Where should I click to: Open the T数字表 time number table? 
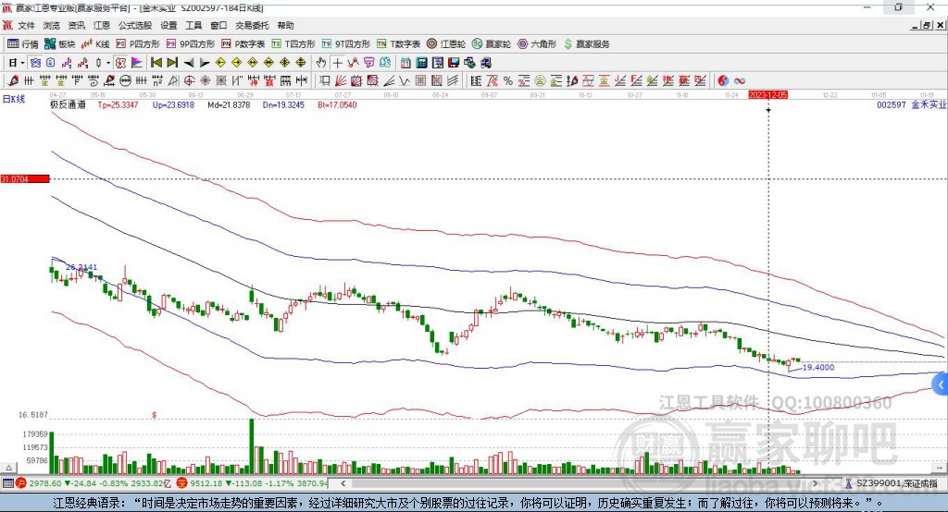click(398, 44)
